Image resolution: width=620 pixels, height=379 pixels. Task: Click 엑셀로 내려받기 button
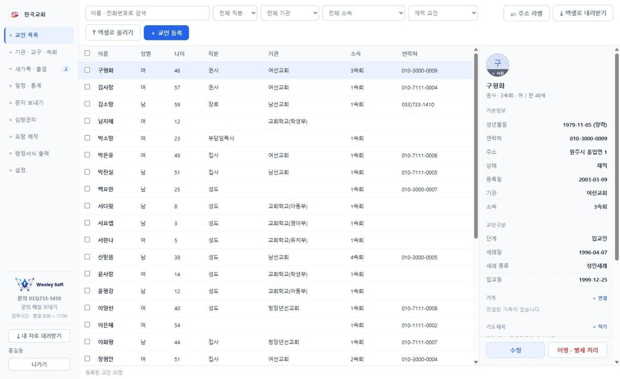[x=583, y=13]
